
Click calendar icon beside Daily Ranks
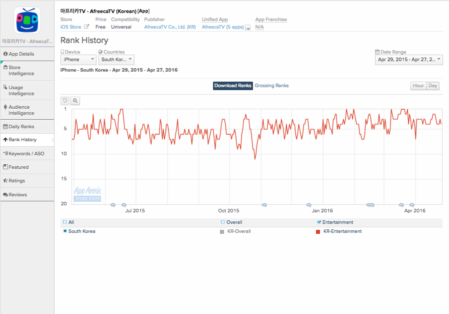click(5, 126)
